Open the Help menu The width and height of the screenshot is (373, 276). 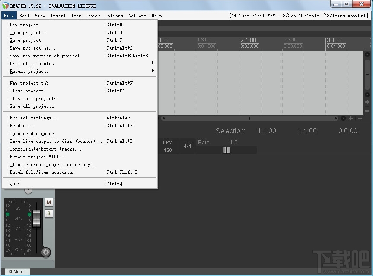pos(156,16)
